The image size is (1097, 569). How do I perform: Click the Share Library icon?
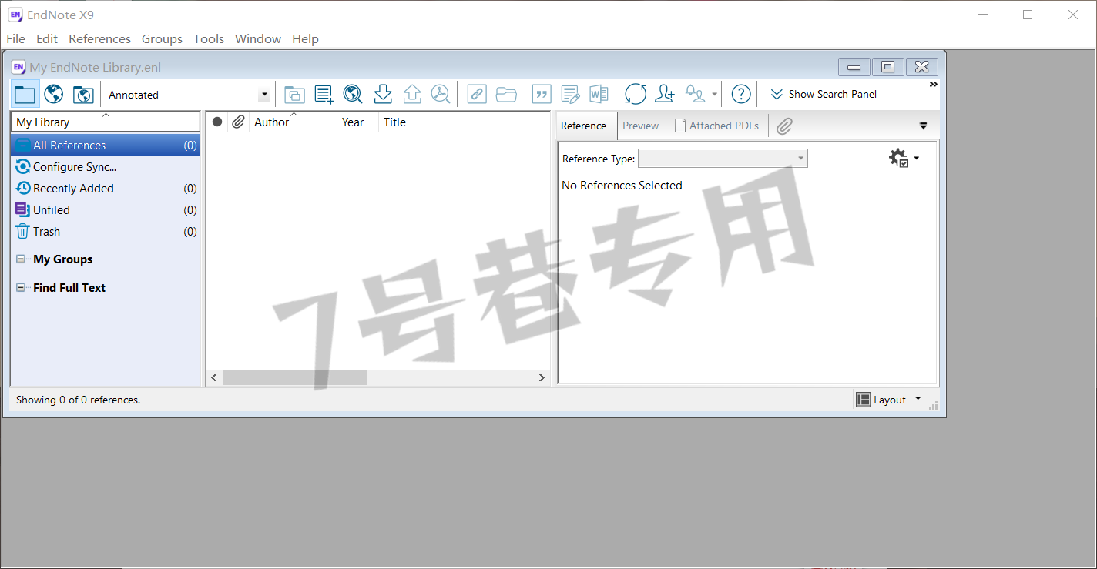click(664, 95)
